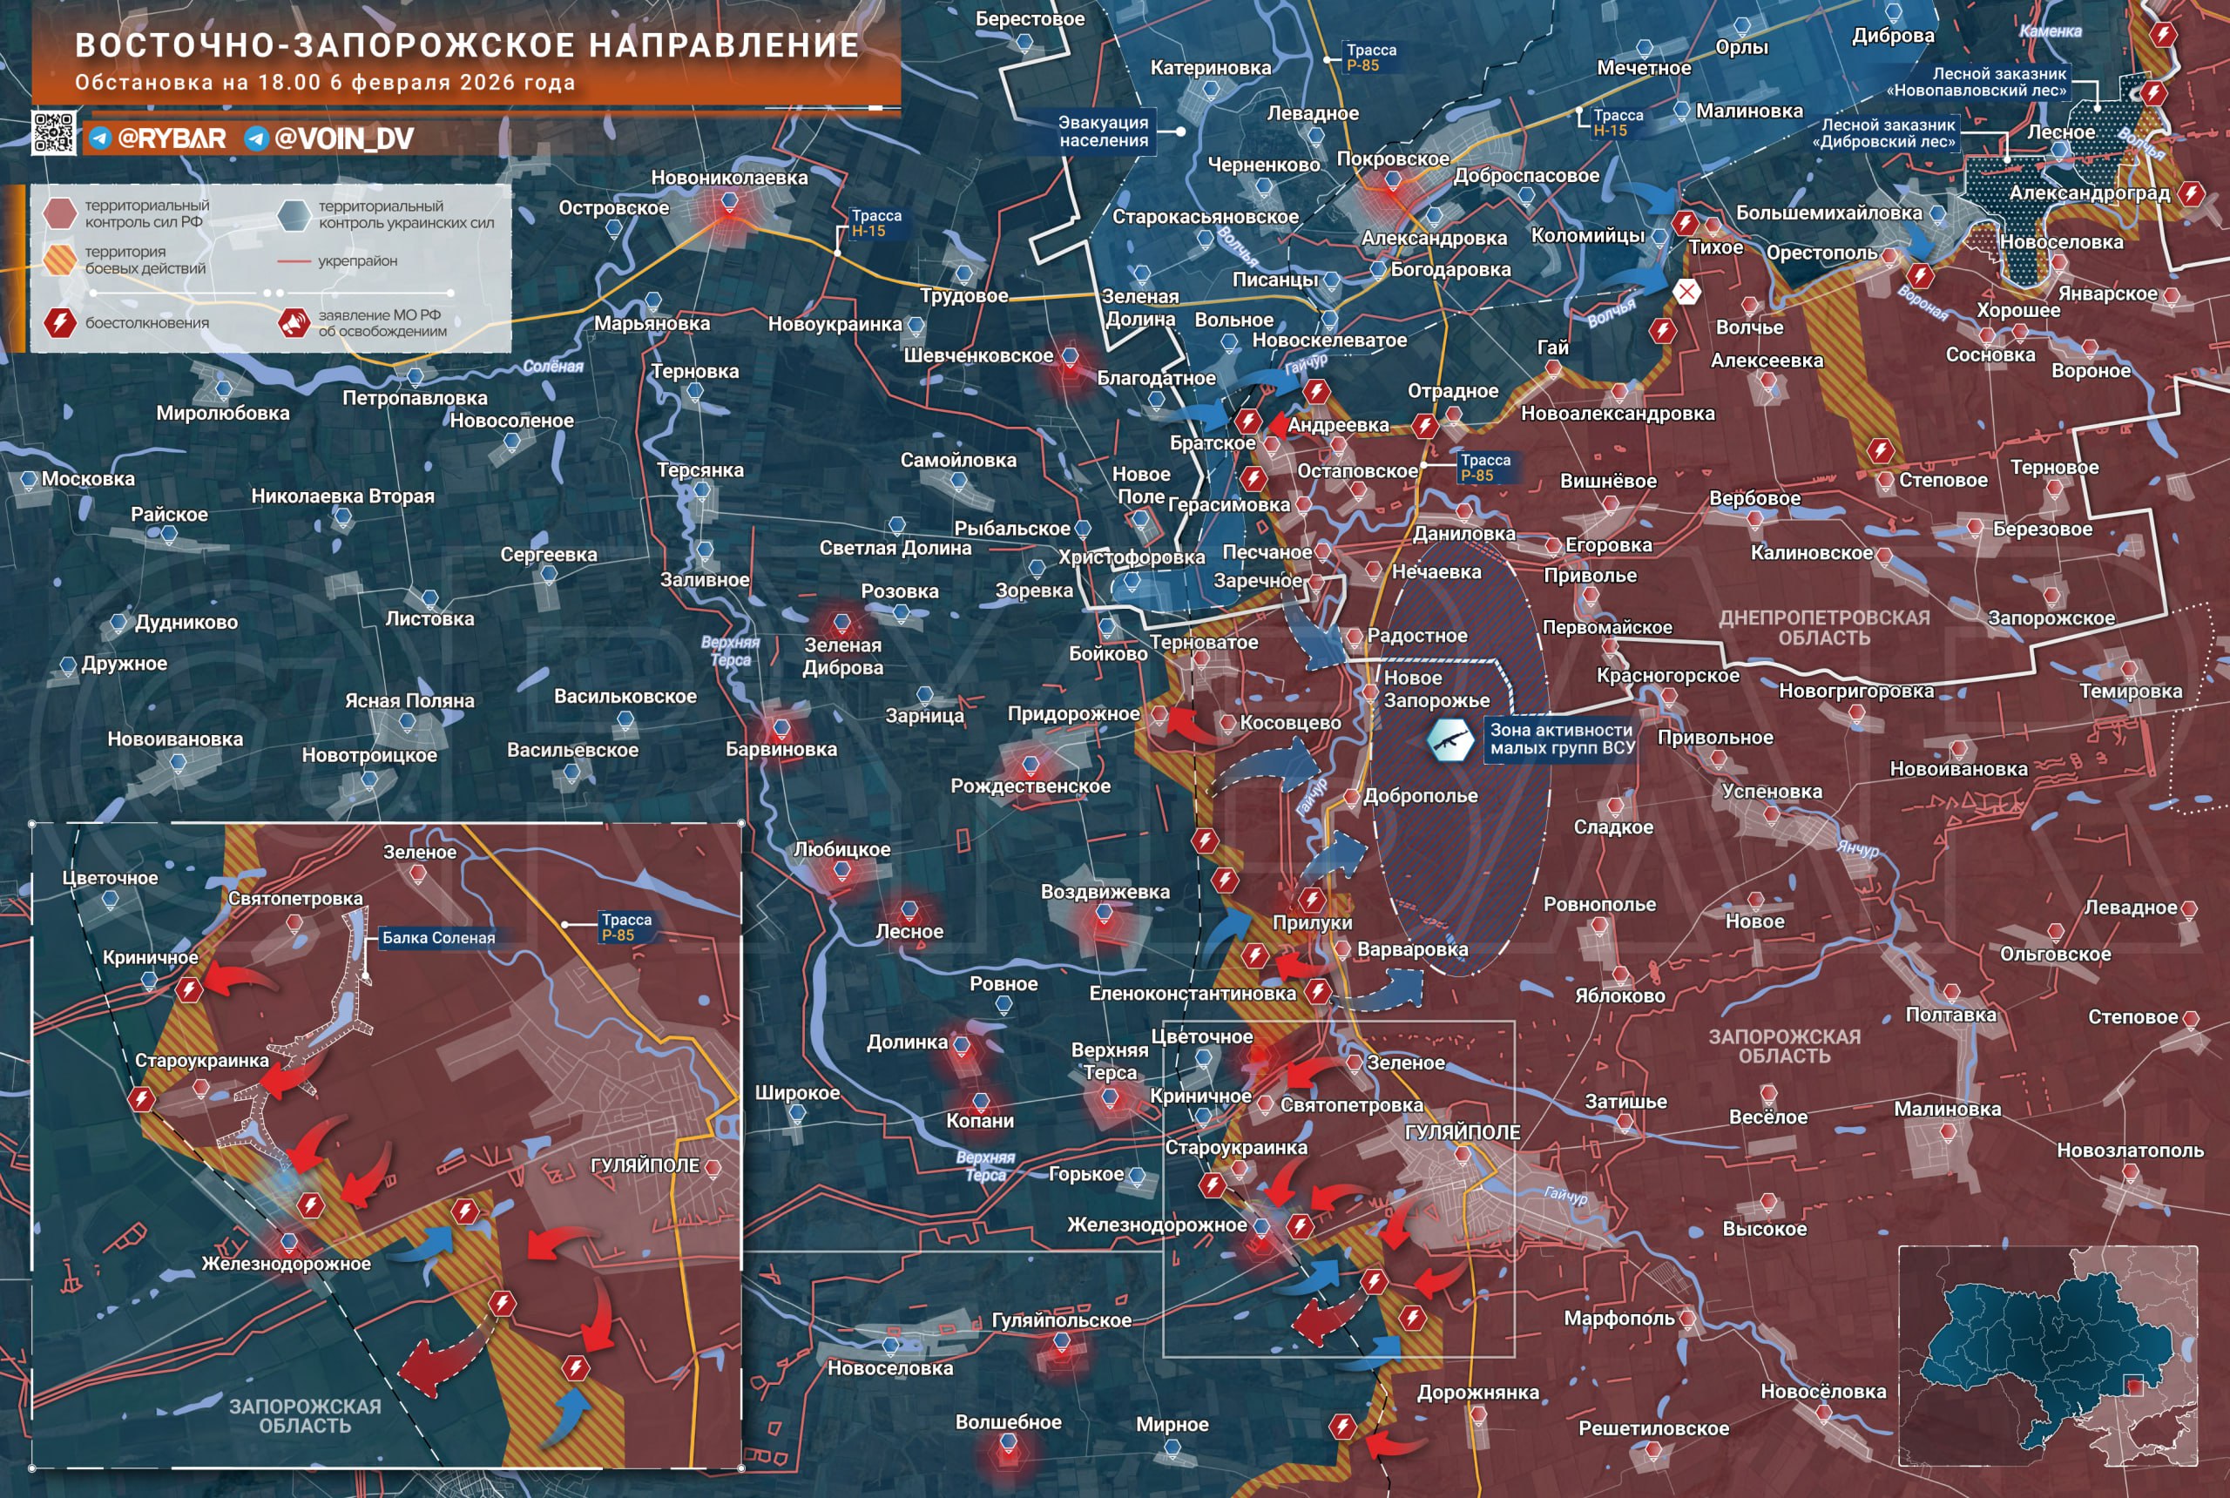Click the QR code beside @RYBAR
This screenshot has width=2230, height=1498.
click(x=53, y=132)
